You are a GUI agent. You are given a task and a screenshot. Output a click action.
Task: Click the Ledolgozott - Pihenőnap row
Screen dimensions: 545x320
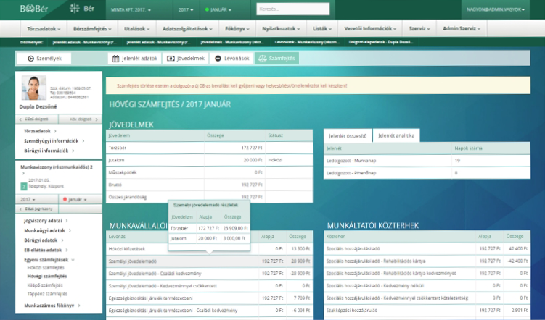[x=427, y=172]
